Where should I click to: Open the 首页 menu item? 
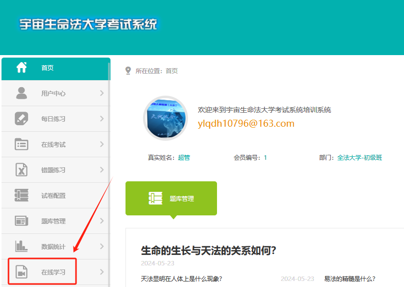pyautogui.click(x=56, y=69)
